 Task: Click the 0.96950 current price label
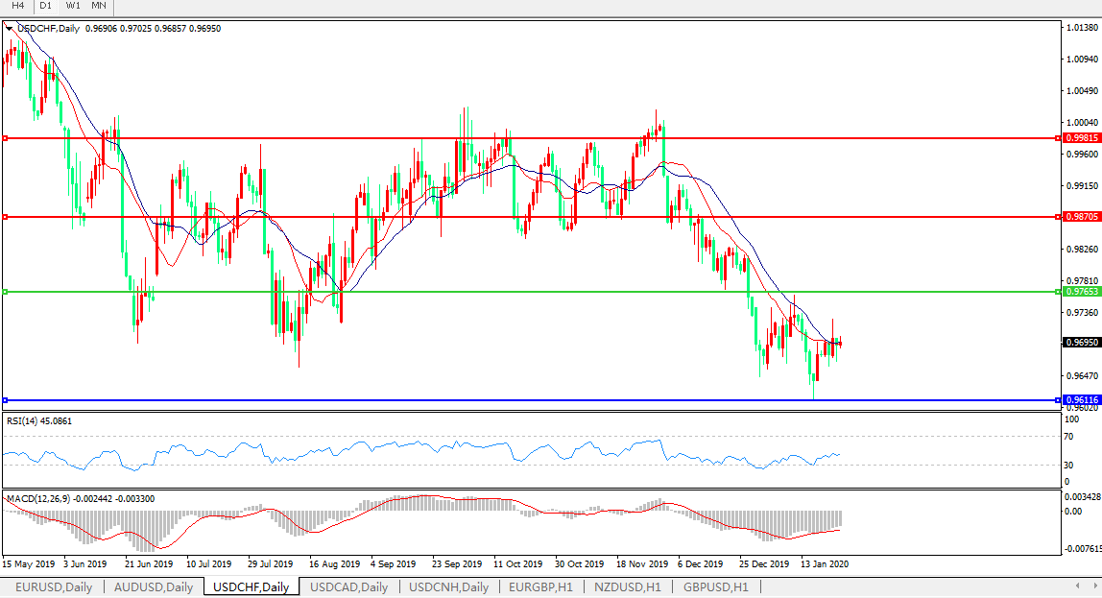1082,342
